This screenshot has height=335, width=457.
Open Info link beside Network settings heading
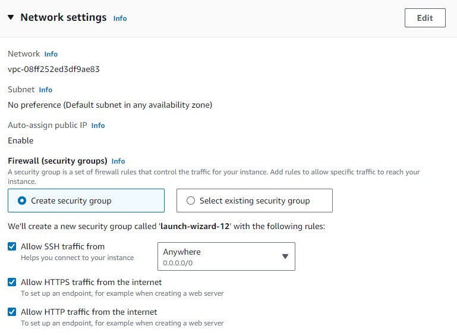(x=120, y=18)
